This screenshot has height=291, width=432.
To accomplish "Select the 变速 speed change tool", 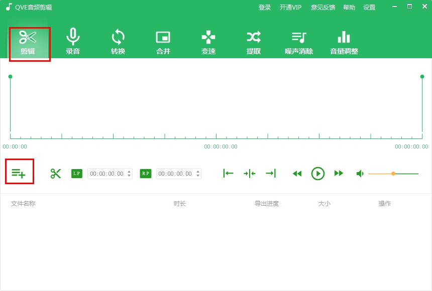I will [208, 41].
